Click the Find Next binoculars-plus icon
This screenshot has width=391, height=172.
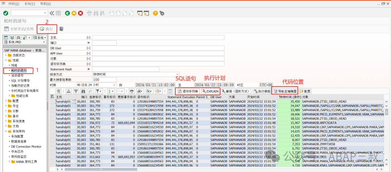(x=103, y=13)
